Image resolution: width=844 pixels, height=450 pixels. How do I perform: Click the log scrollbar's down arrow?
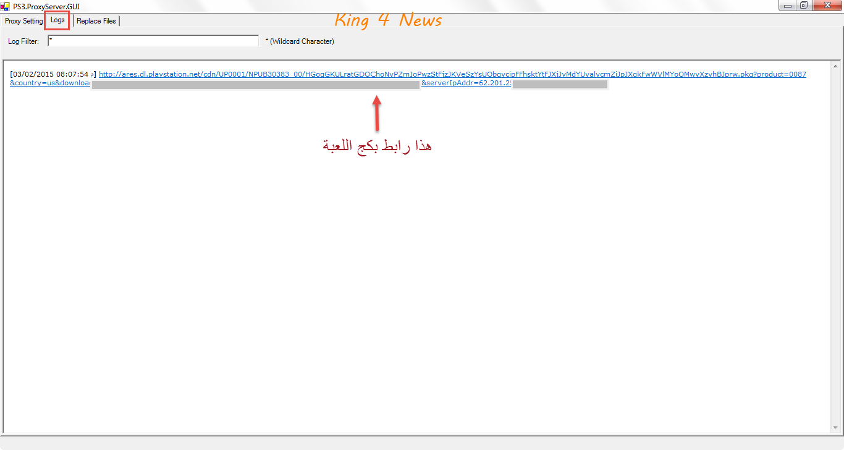pyautogui.click(x=835, y=427)
